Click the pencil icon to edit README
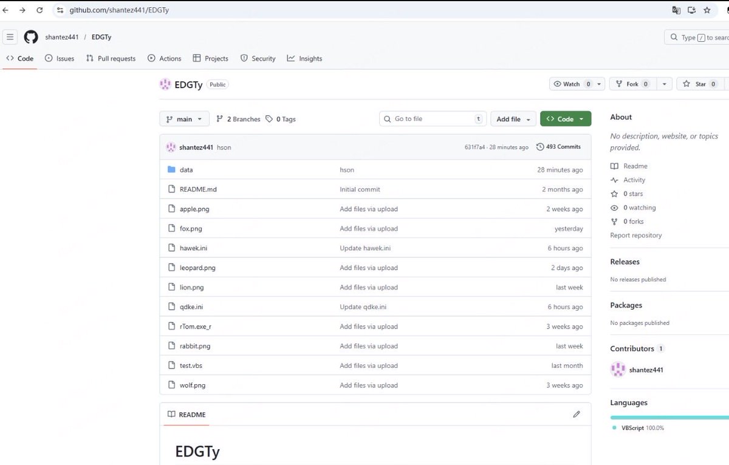This screenshot has width=729, height=465. [577, 414]
